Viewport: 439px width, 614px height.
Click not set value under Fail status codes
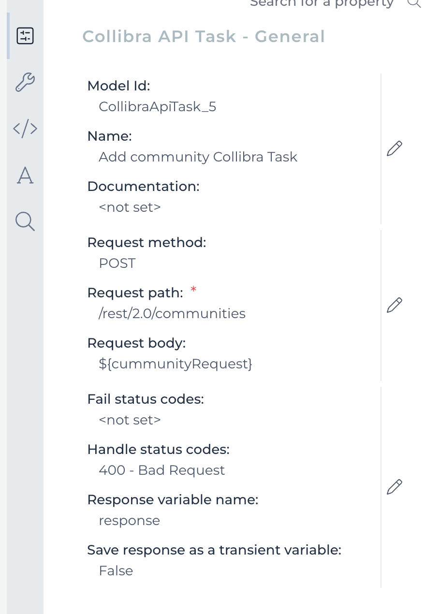(130, 420)
